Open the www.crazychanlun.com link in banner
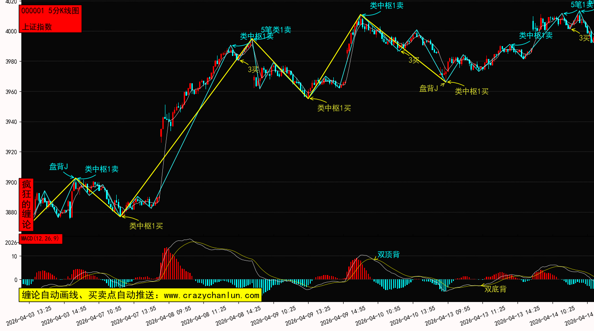Viewport: 594px width, 331px height. click(212, 295)
